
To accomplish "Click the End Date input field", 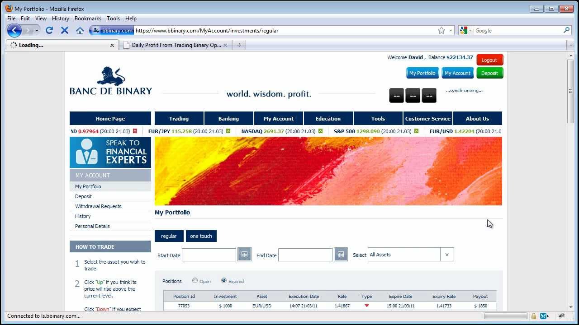I will pos(305,255).
